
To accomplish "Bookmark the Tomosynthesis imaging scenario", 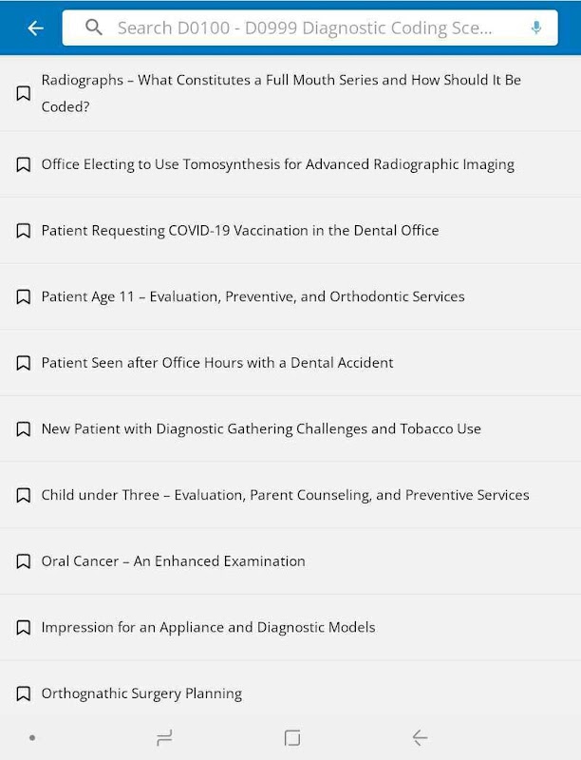I will pyautogui.click(x=23, y=164).
